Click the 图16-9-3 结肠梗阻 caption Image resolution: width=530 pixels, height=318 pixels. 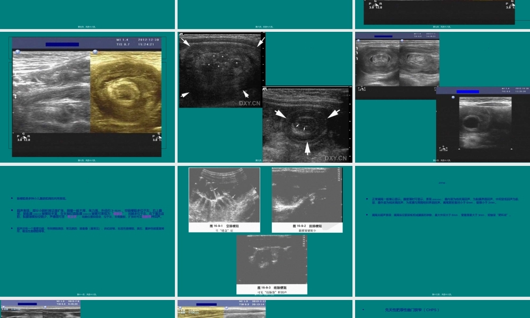270,287
